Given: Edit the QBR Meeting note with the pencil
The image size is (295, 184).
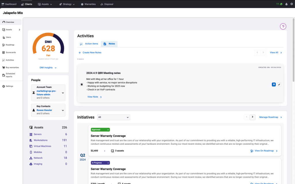Looking at the screenshot, I should (x=279, y=84).
